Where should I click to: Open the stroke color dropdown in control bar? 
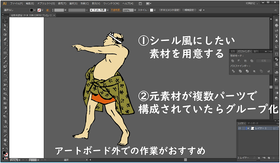click(43, 10)
